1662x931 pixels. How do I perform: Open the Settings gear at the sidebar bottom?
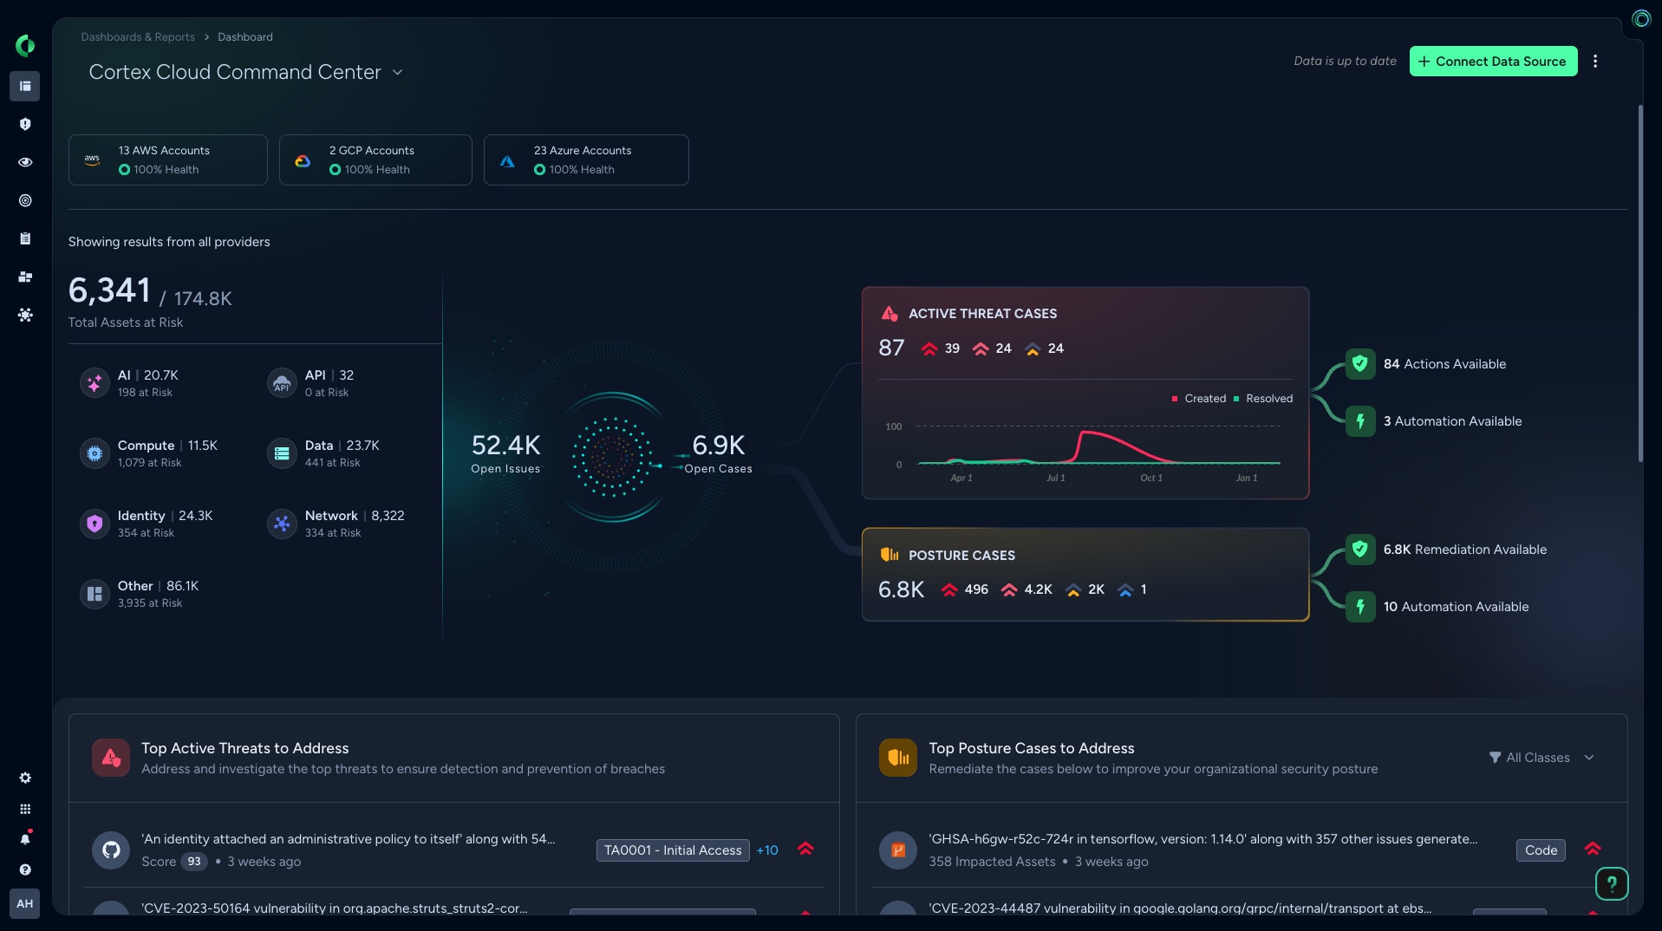click(25, 778)
